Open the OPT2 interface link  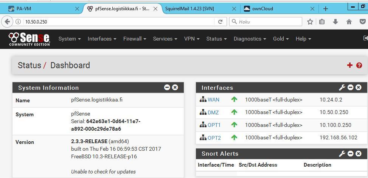pyautogui.click(x=214, y=137)
